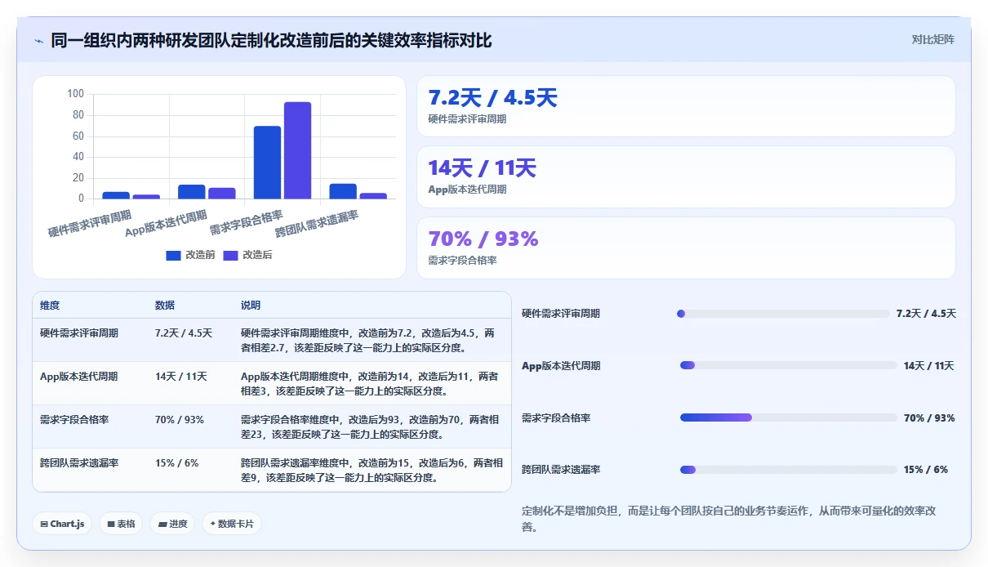Screen dimensions: 988x567
Task: Toggle the 改造后 legend swatch
Action: pyautogui.click(x=230, y=256)
